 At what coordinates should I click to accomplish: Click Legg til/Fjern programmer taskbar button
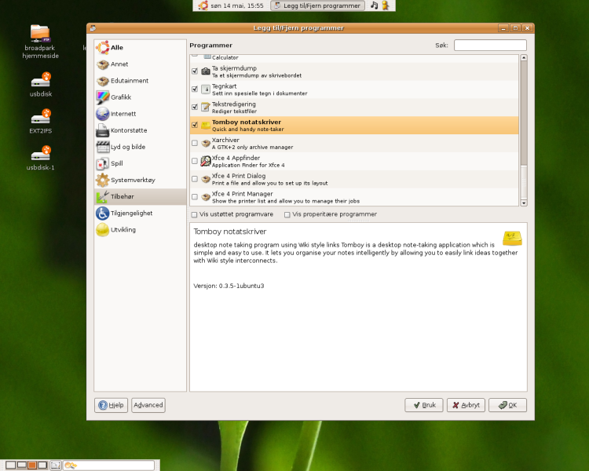(317, 5)
